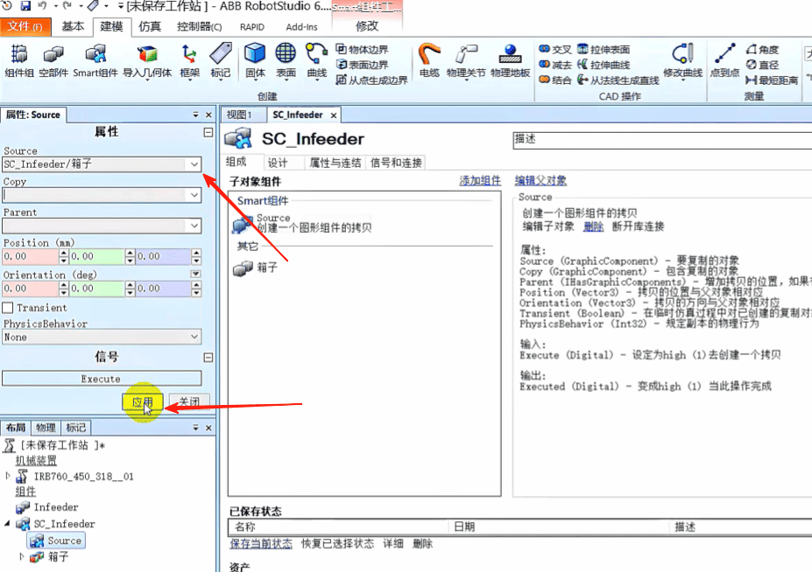This screenshot has height=572, width=812.
Task: Click the Execute signal button
Action: pyautogui.click(x=102, y=379)
